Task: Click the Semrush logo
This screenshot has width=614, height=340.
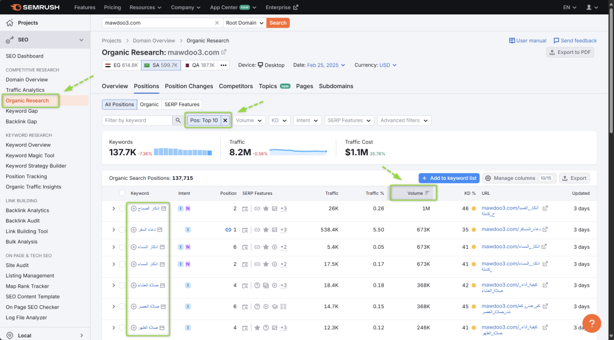Action: pyautogui.click(x=34, y=7)
